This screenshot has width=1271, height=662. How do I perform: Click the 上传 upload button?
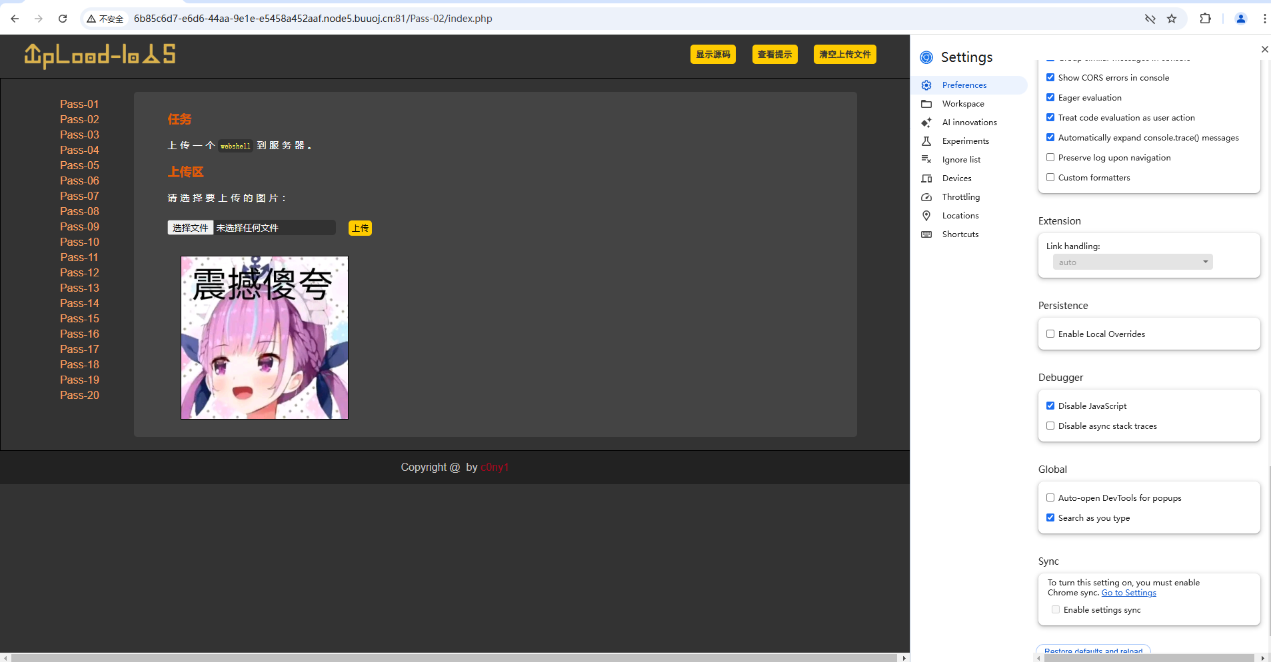361,228
